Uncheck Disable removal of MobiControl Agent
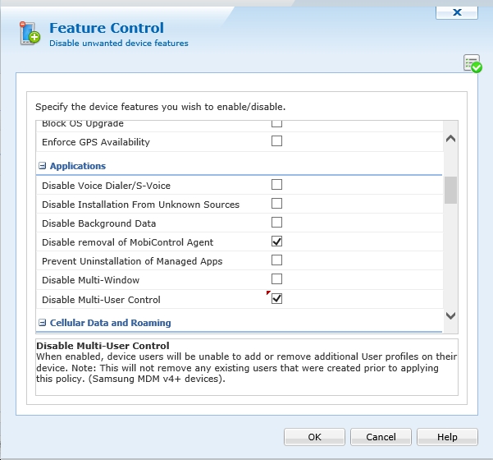Image resolution: width=493 pixels, height=460 pixels. [276, 241]
